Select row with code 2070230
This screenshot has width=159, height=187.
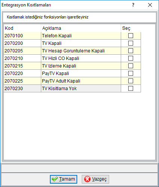click(72, 89)
